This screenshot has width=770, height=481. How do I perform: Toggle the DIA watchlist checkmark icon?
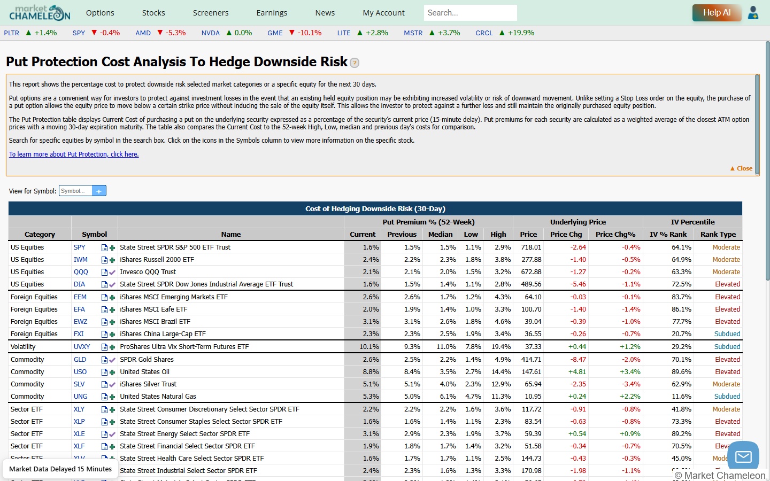tap(112, 285)
